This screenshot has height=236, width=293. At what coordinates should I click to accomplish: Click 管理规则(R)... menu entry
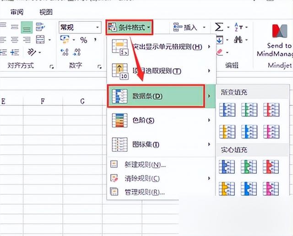click(x=162, y=192)
